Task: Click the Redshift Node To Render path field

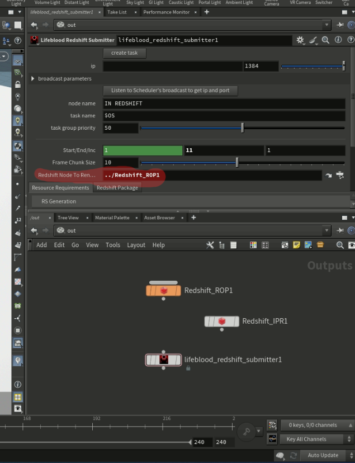Action: (212, 176)
